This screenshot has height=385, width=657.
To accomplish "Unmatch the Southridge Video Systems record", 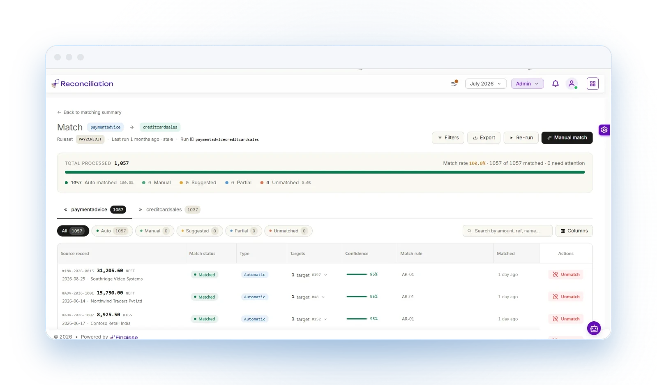I will coord(566,275).
